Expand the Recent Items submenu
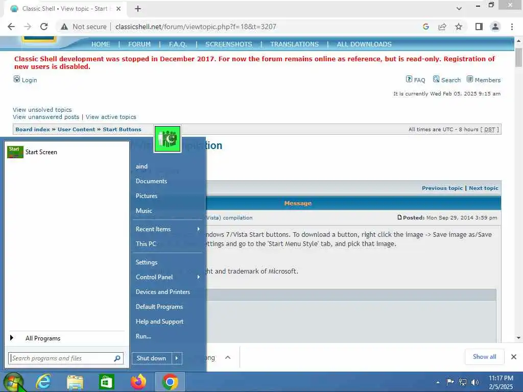Image resolution: width=523 pixels, height=392 pixels. (168, 229)
